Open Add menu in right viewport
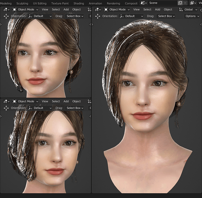The width and height of the screenshot is (202, 198). coord(158,10)
